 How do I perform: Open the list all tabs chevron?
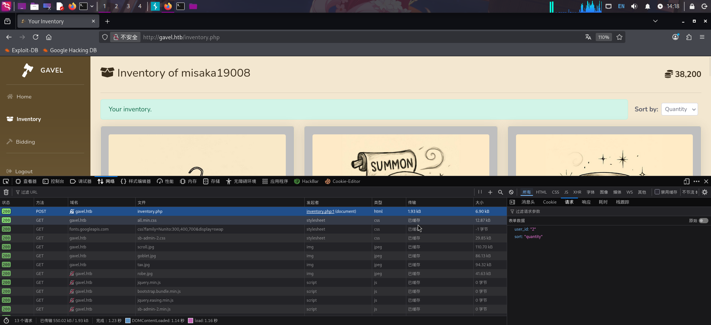tap(655, 21)
